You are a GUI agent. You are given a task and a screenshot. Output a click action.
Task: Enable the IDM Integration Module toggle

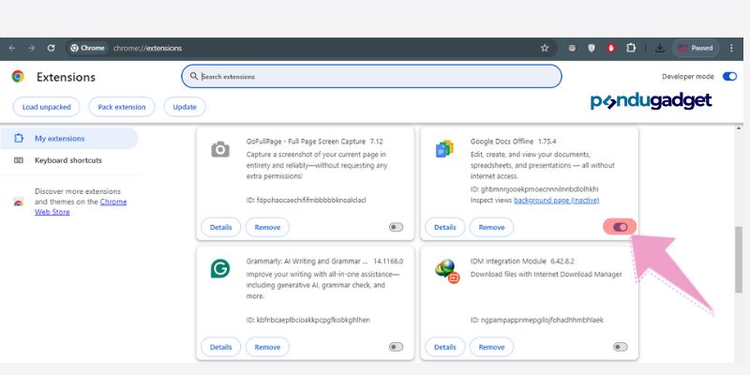[620, 347]
